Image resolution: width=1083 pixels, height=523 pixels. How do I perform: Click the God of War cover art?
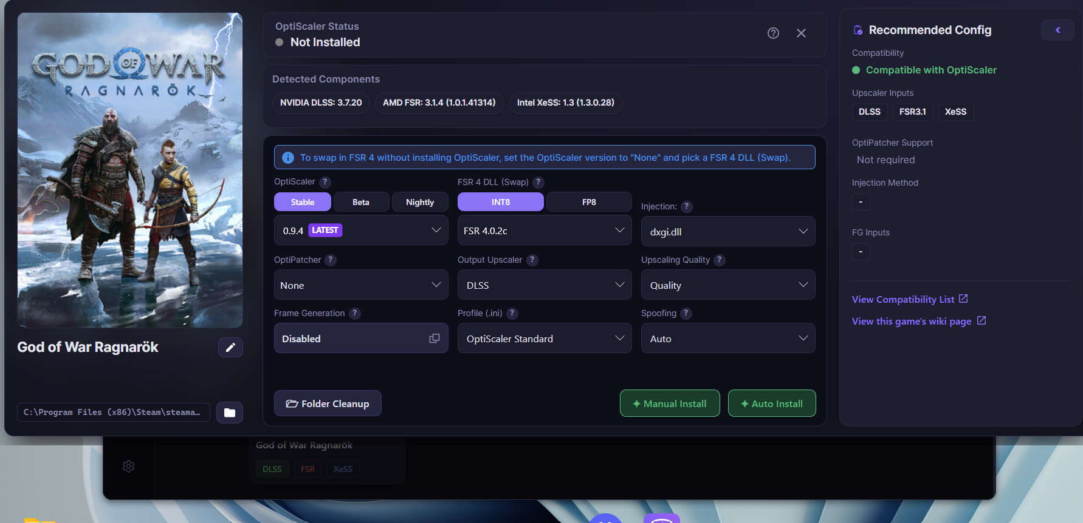pos(130,170)
